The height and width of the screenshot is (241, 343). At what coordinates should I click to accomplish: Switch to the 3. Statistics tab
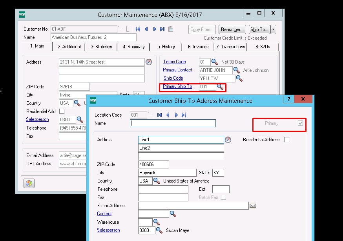coord(101,47)
